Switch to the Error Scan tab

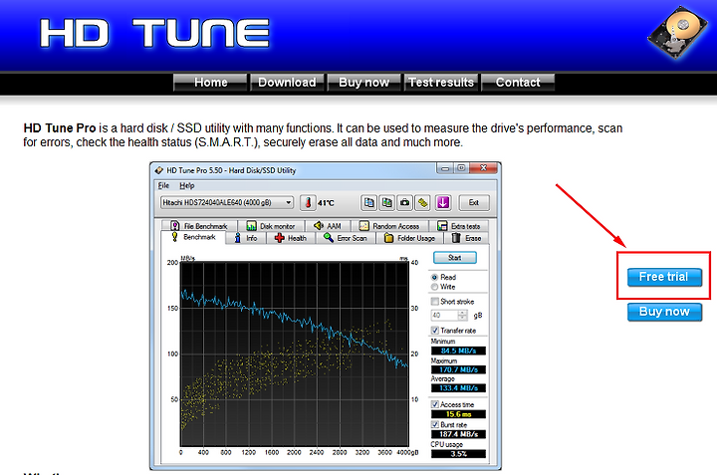346,238
